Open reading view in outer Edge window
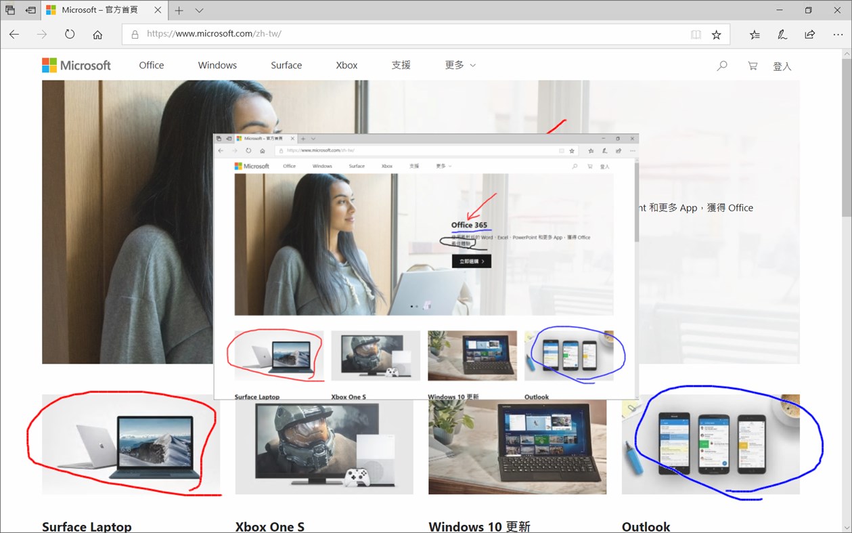 [x=696, y=34]
